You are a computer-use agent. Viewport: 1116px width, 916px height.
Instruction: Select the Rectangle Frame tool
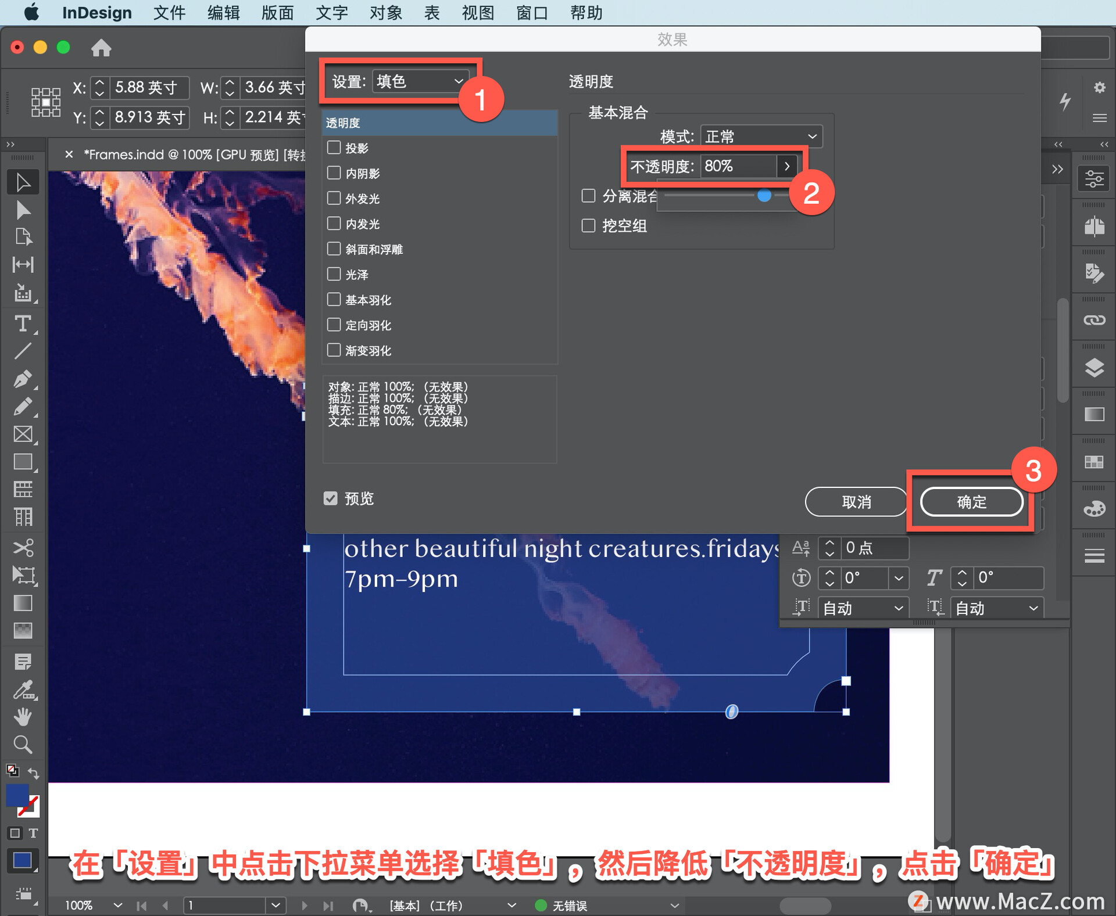click(23, 434)
